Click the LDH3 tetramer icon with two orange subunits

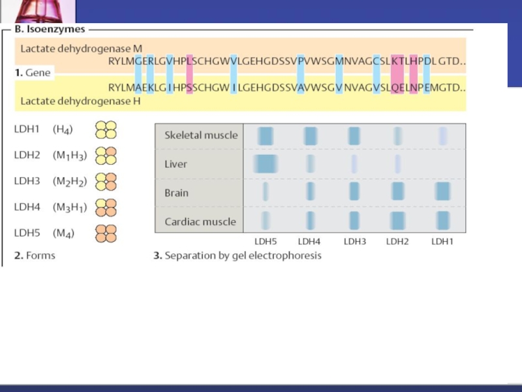click(x=106, y=182)
